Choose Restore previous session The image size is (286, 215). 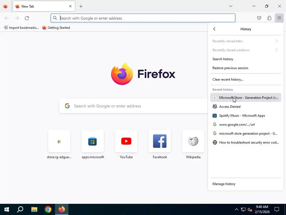tap(246, 68)
